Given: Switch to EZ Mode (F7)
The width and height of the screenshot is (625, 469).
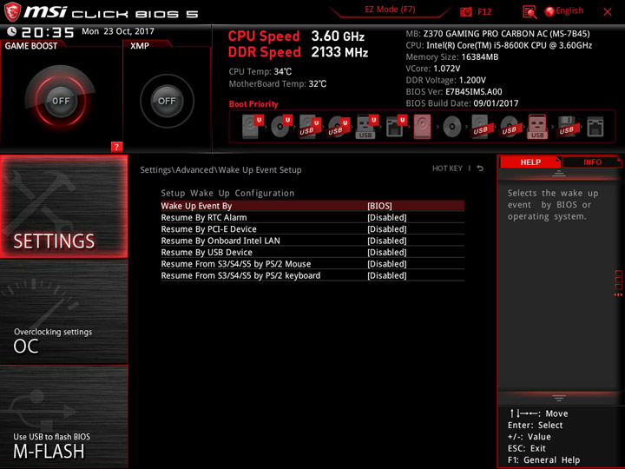Looking at the screenshot, I should tap(390, 10).
